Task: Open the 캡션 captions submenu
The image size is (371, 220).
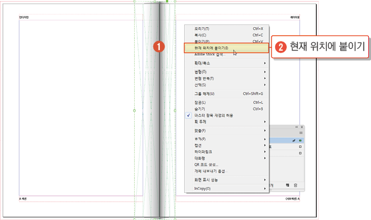Action: pos(227,145)
